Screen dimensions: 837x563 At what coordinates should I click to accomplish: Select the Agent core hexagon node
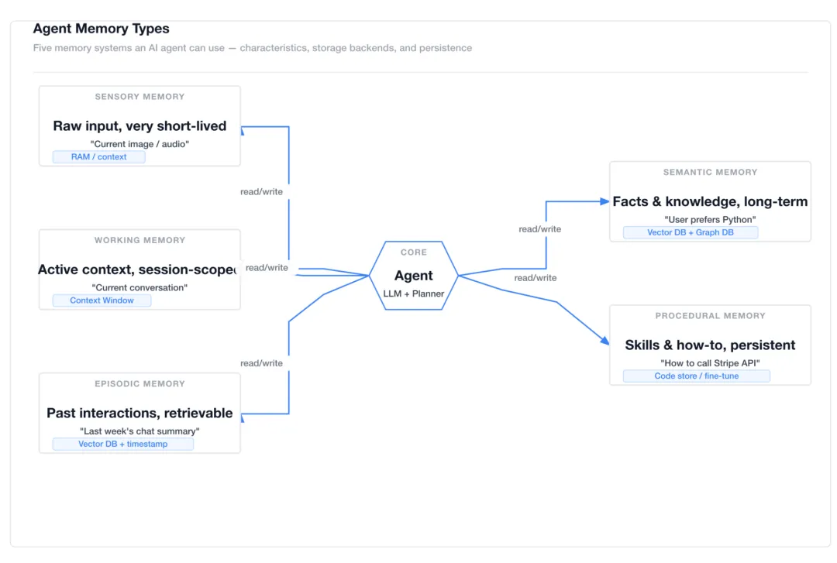click(413, 276)
